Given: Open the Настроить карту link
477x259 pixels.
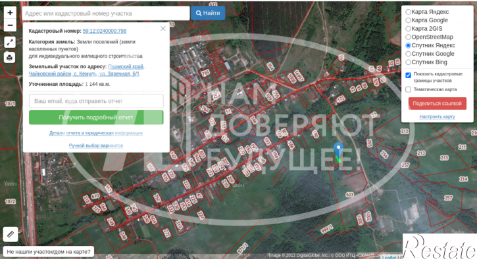Looking at the screenshot, I should click(x=437, y=117).
